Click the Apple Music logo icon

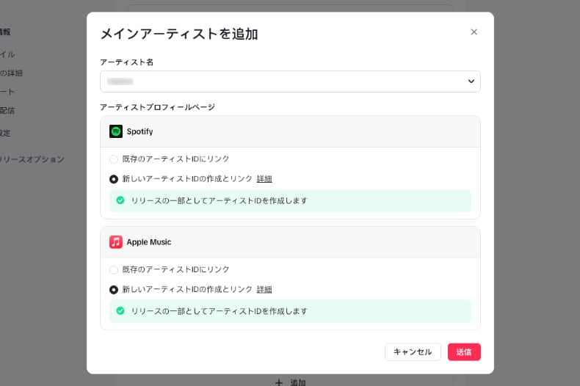[116, 242]
